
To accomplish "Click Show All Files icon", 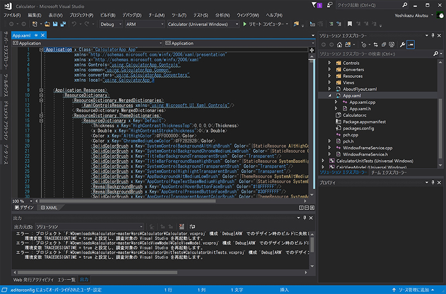I will pos(392,45).
